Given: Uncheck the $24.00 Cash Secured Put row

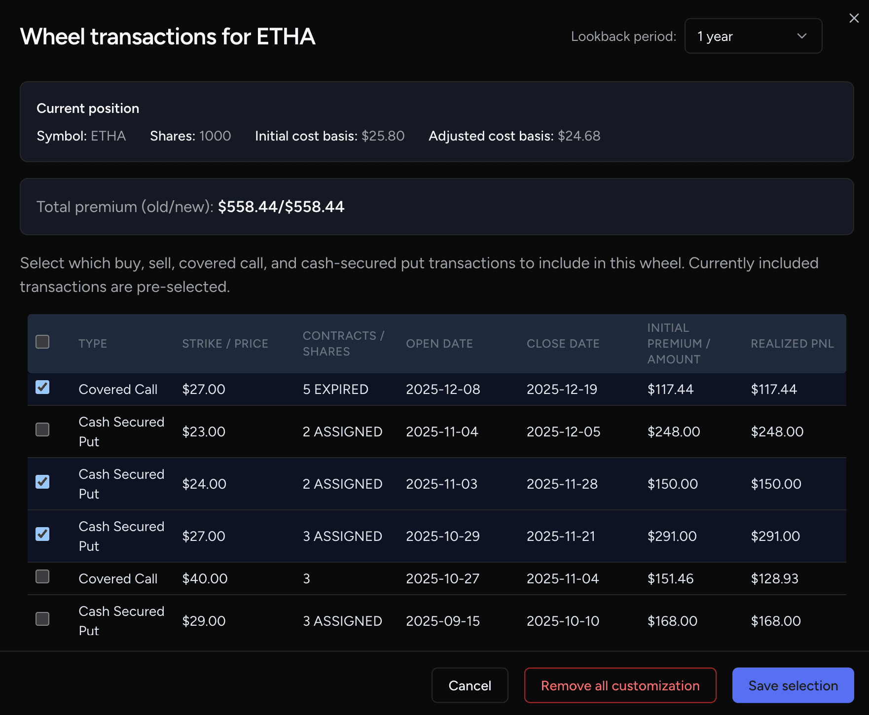Looking at the screenshot, I should [x=42, y=482].
